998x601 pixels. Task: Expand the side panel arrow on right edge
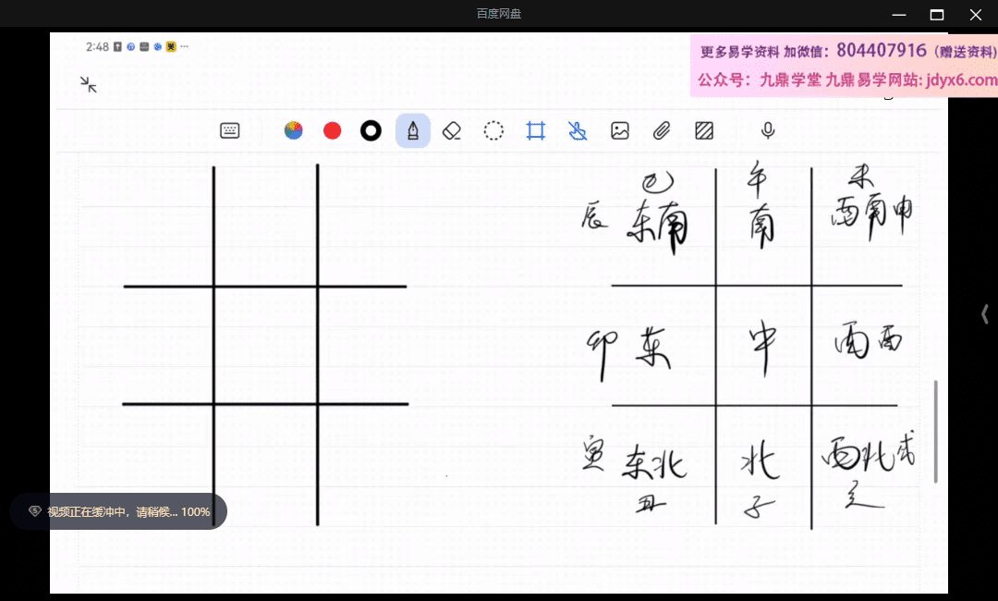[x=984, y=314]
